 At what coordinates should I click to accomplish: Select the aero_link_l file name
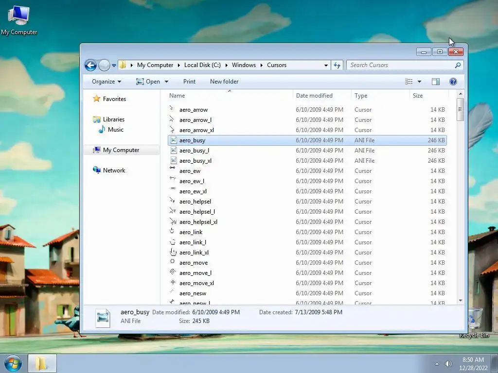click(x=193, y=242)
